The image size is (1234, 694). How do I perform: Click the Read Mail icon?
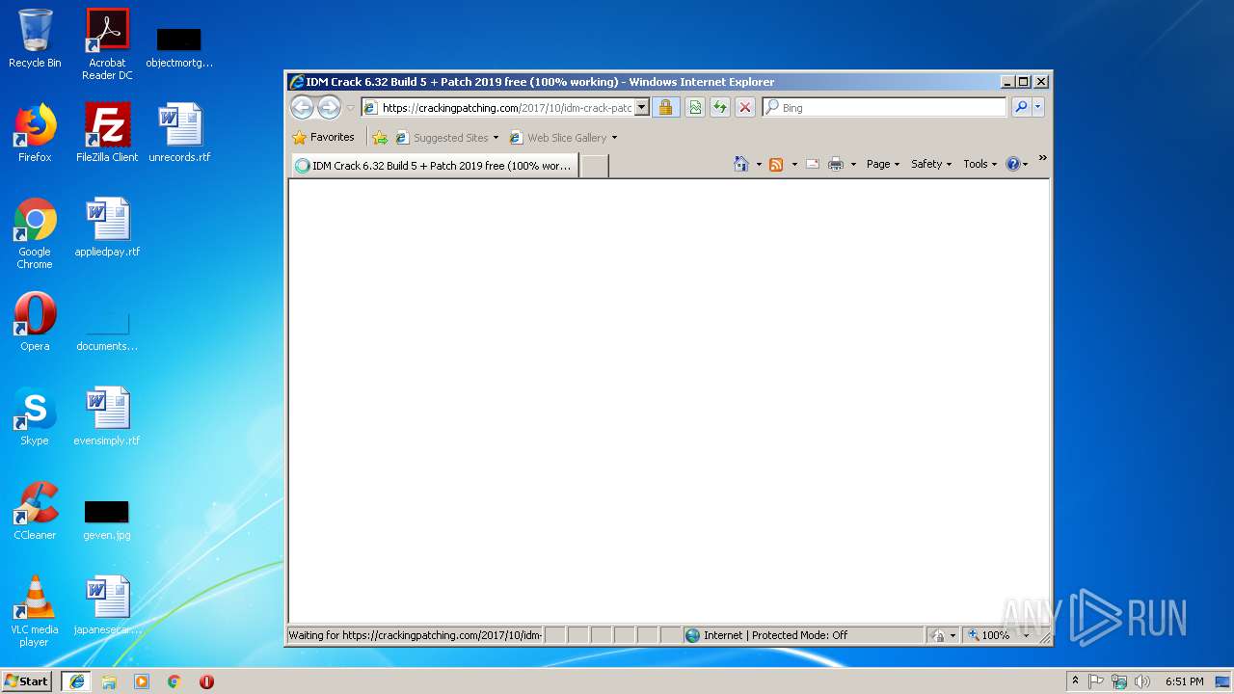click(x=813, y=164)
